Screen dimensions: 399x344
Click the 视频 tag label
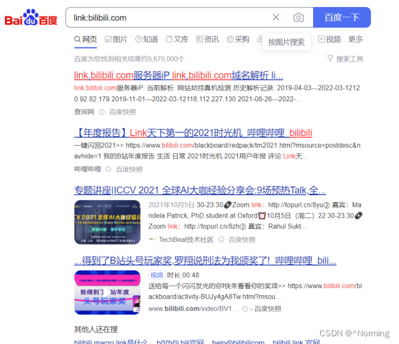coord(157,275)
